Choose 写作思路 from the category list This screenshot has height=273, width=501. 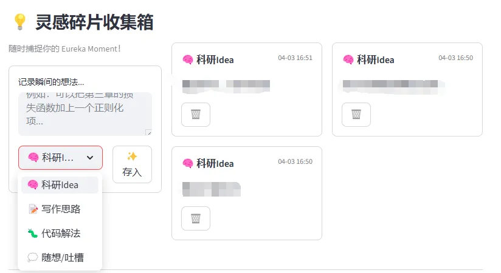[61, 209]
